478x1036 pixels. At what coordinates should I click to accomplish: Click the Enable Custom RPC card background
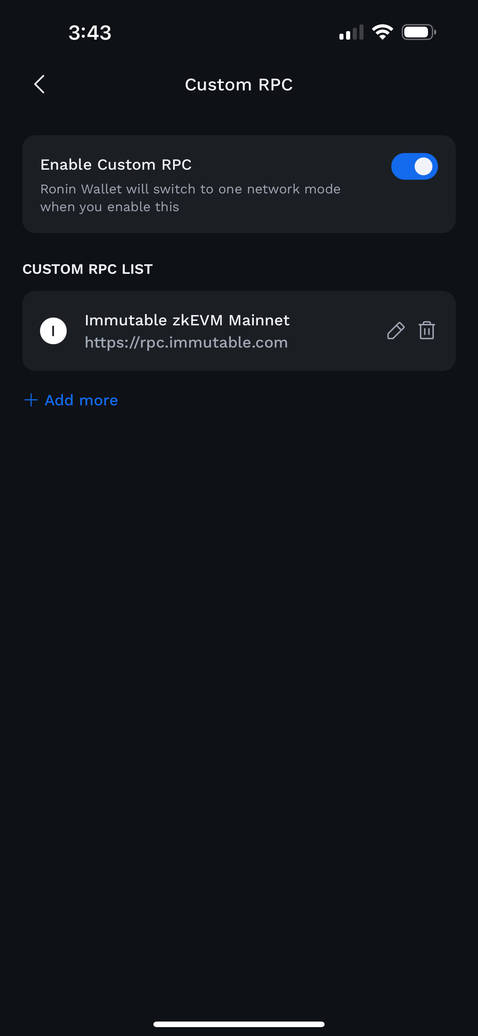pyautogui.click(x=239, y=184)
